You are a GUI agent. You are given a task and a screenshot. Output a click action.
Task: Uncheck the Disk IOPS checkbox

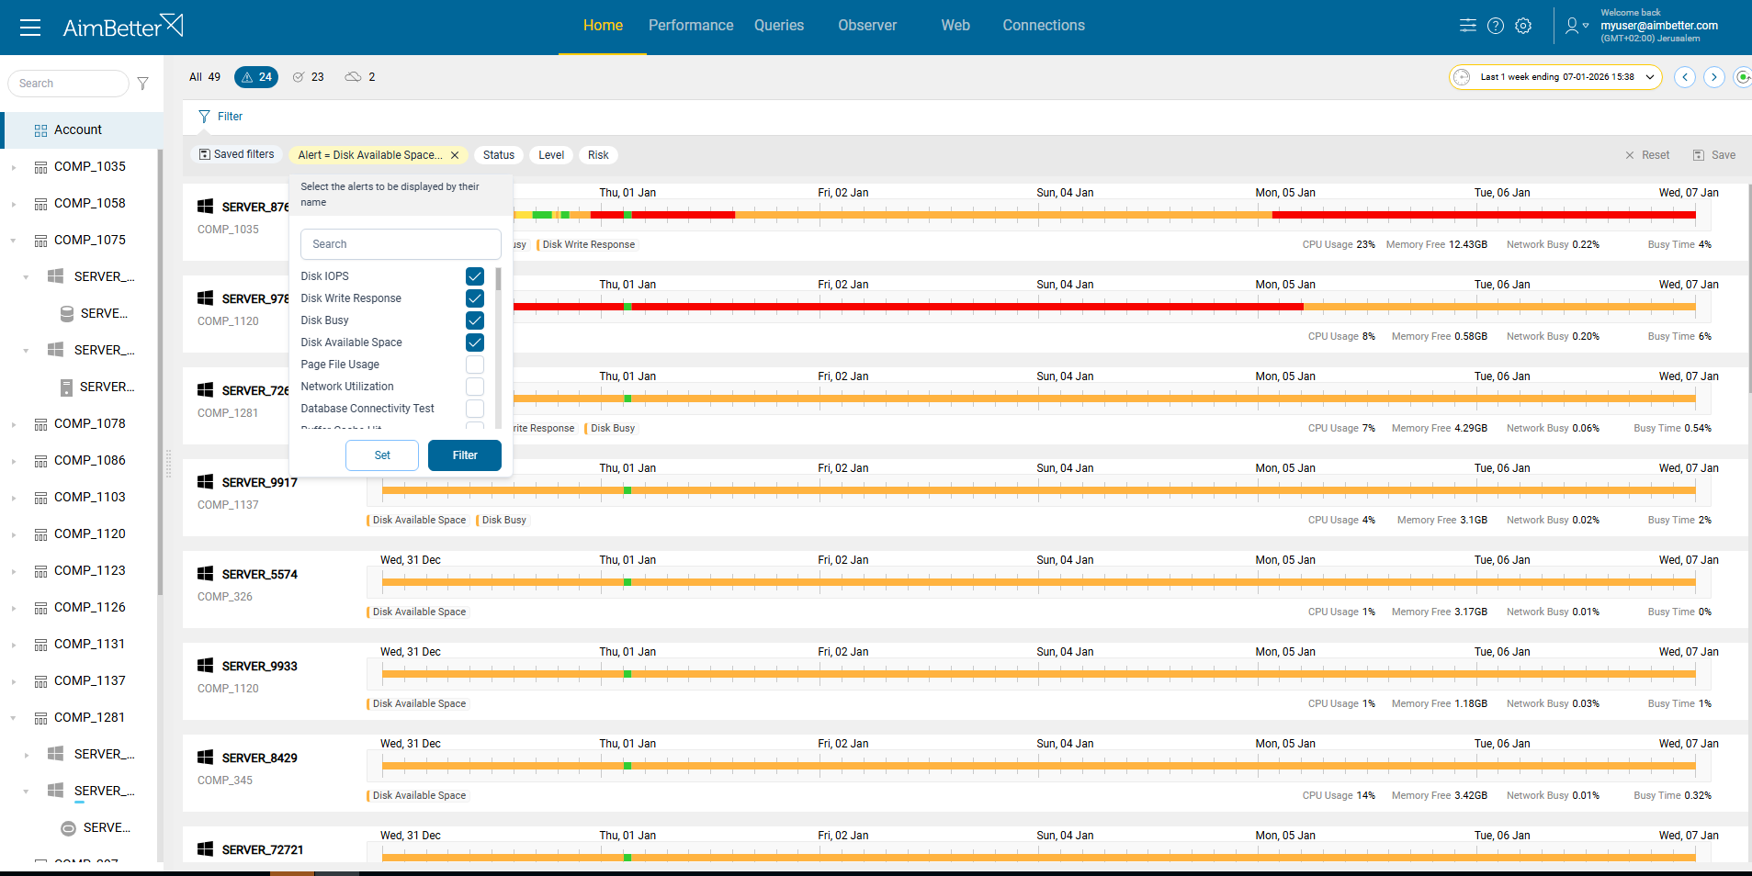(x=474, y=276)
